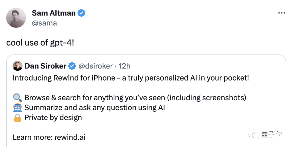Click the verified badge beside Dan Siroker

point(72,66)
